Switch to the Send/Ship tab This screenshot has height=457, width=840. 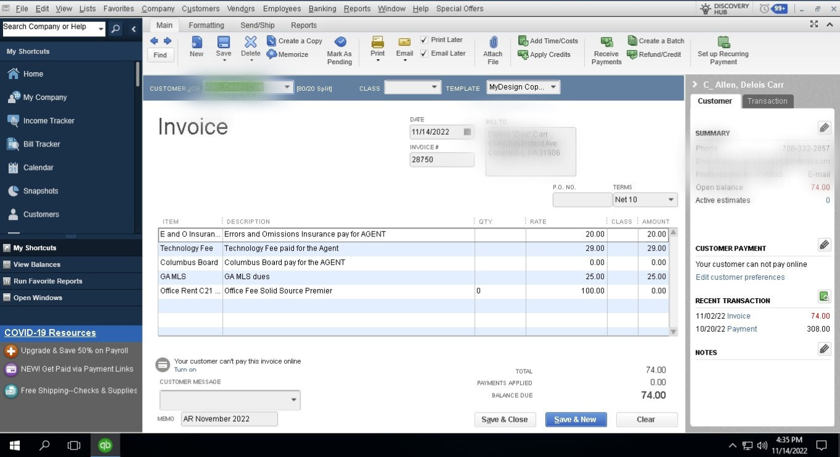(x=258, y=25)
